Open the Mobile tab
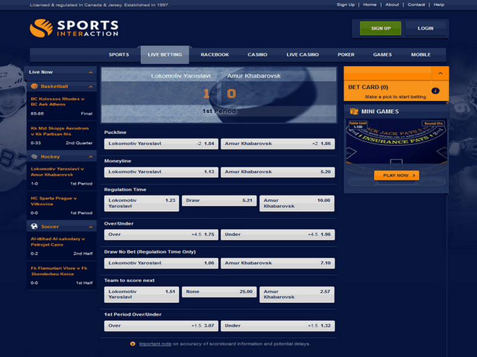Image resolution: width=477 pixels, height=357 pixels. coord(421,55)
